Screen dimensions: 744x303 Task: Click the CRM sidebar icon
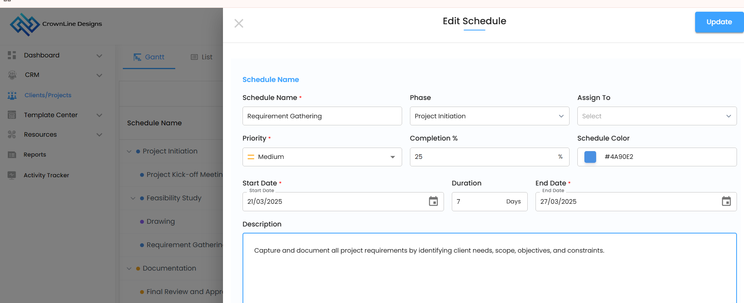[x=12, y=75]
